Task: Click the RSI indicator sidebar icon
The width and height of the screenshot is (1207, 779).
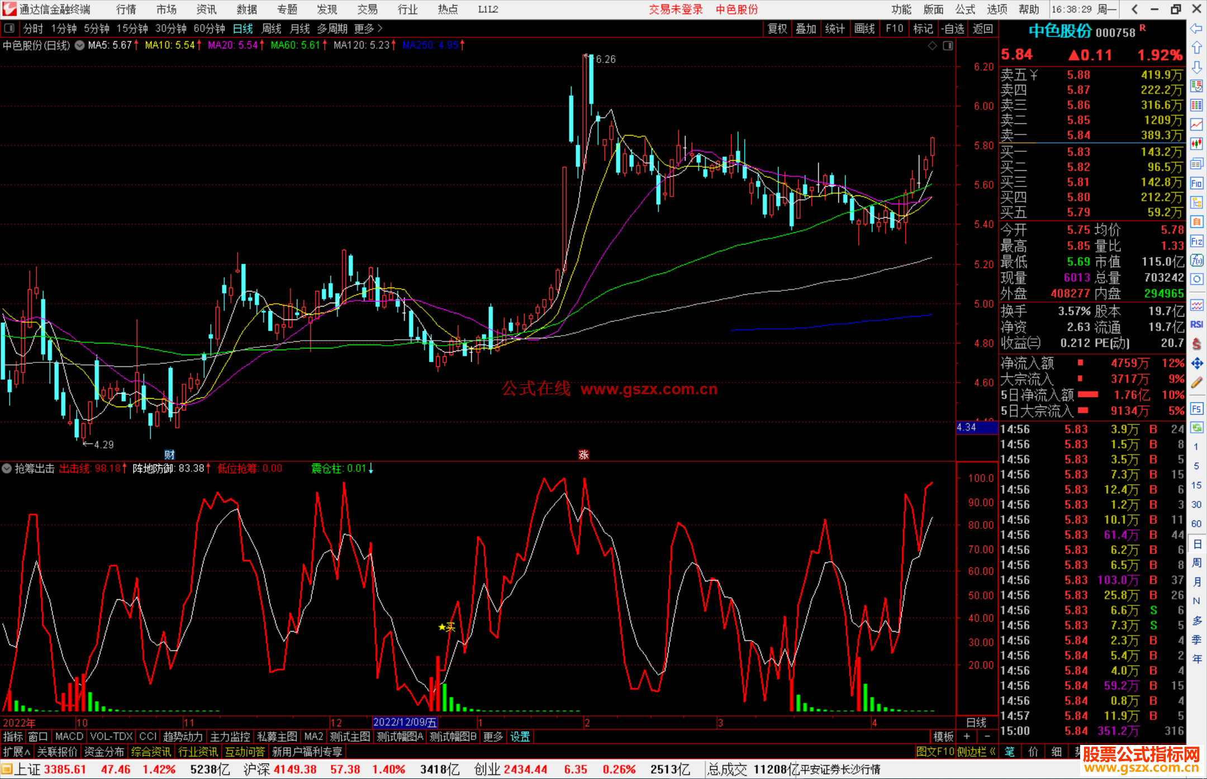Action: click(1196, 324)
